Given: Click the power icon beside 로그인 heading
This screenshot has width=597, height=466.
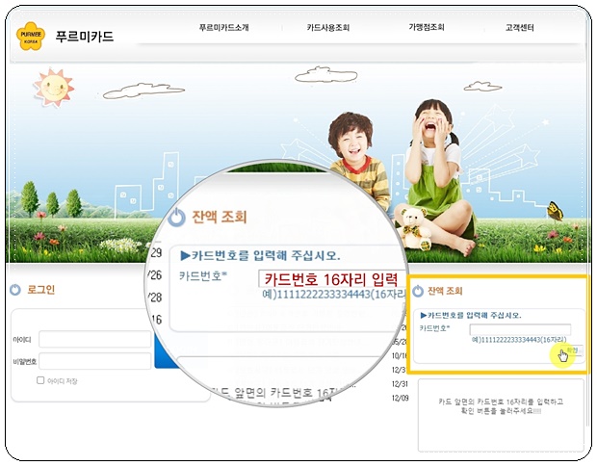Looking at the screenshot, I should coord(15,290).
